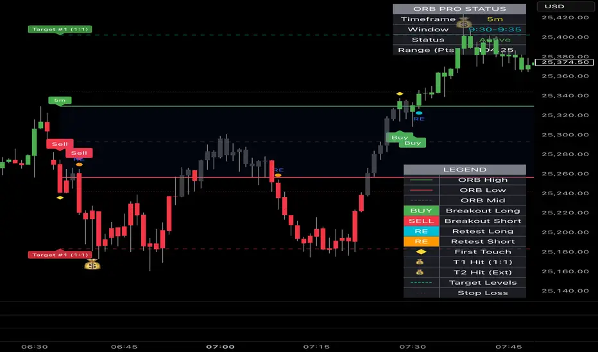Click the 'Breakout Short' legend text
598x352 pixels.
[483, 221]
